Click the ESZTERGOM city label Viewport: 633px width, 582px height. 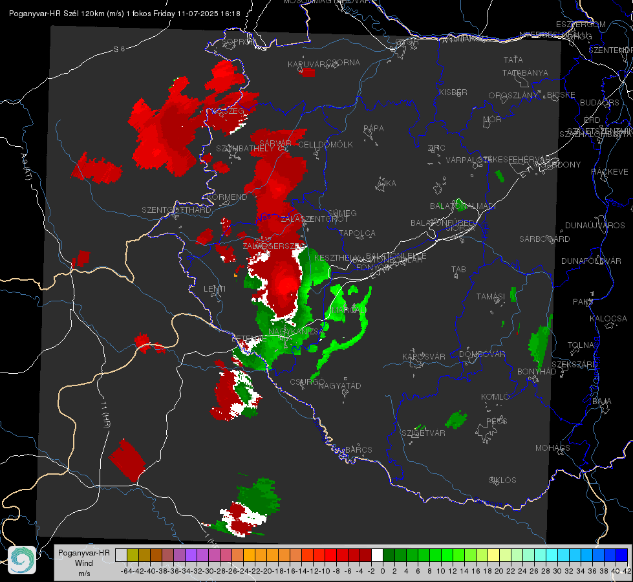[x=581, y=25]
